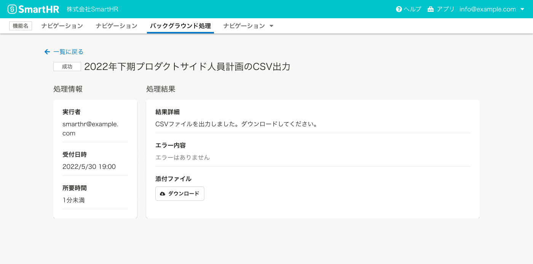Image resolution: width=533 pixels, height=264 pixels.
Task: Switch to the ナビゲーション tab just before バックグラウンド処理
Action: 116,26
